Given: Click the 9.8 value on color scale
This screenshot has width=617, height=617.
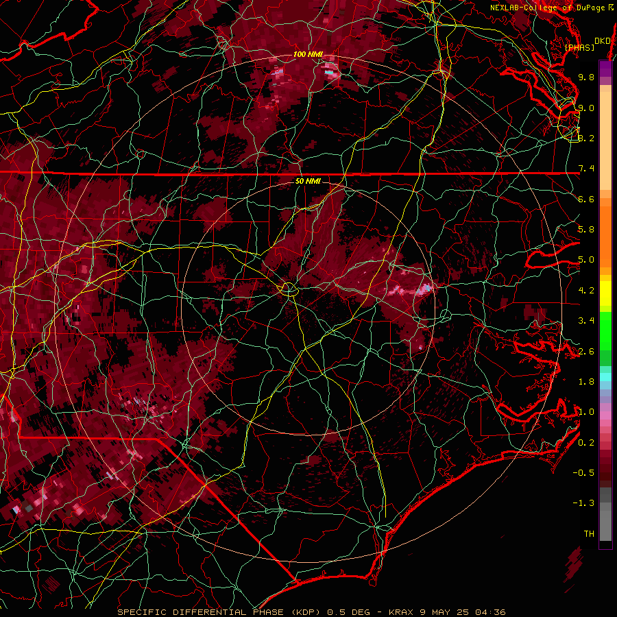Looking at the screenshot, I should tap(586, 77).
